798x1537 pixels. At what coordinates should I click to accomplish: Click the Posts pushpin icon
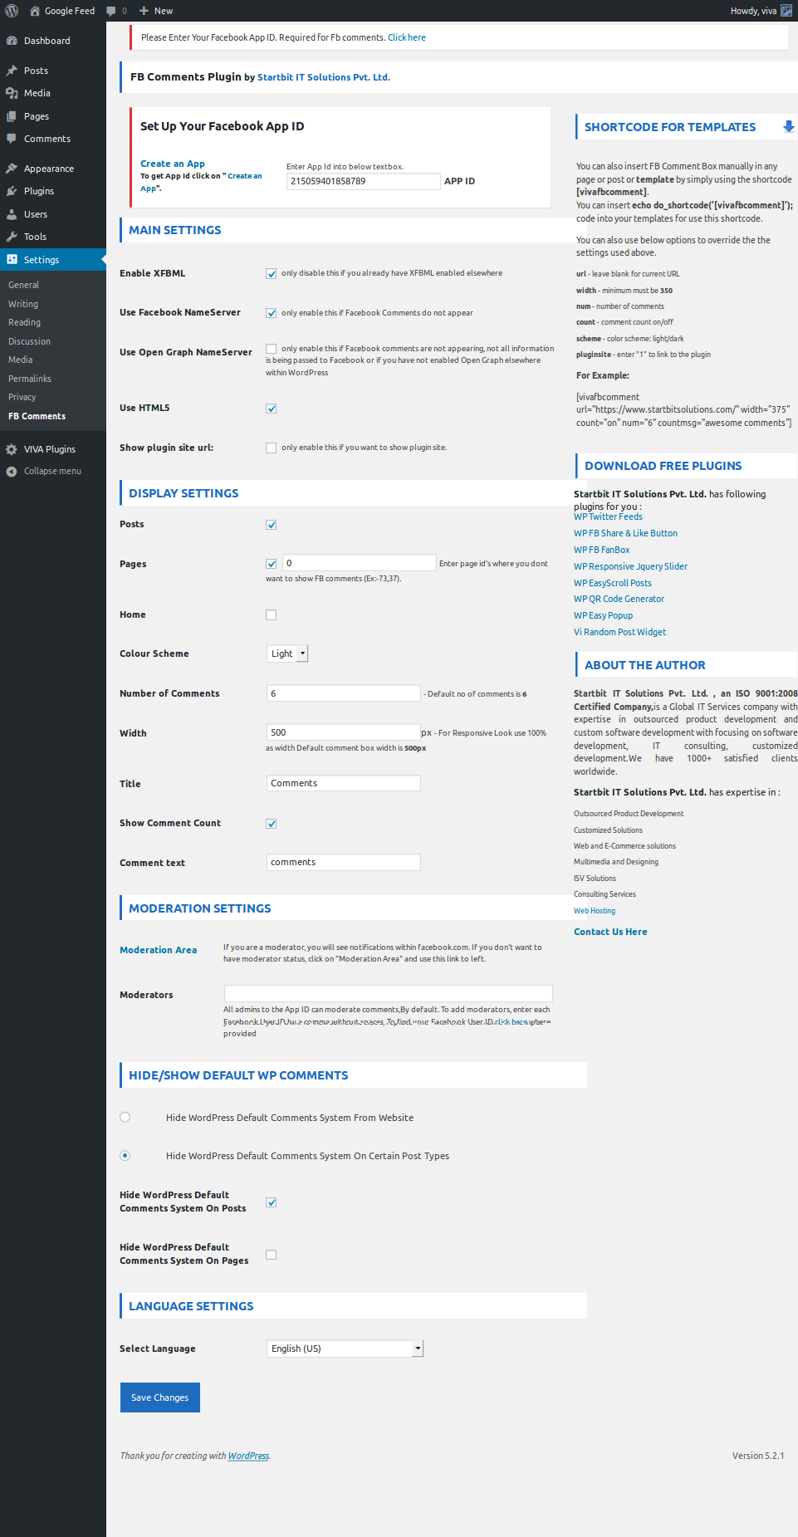click(12, 71)
